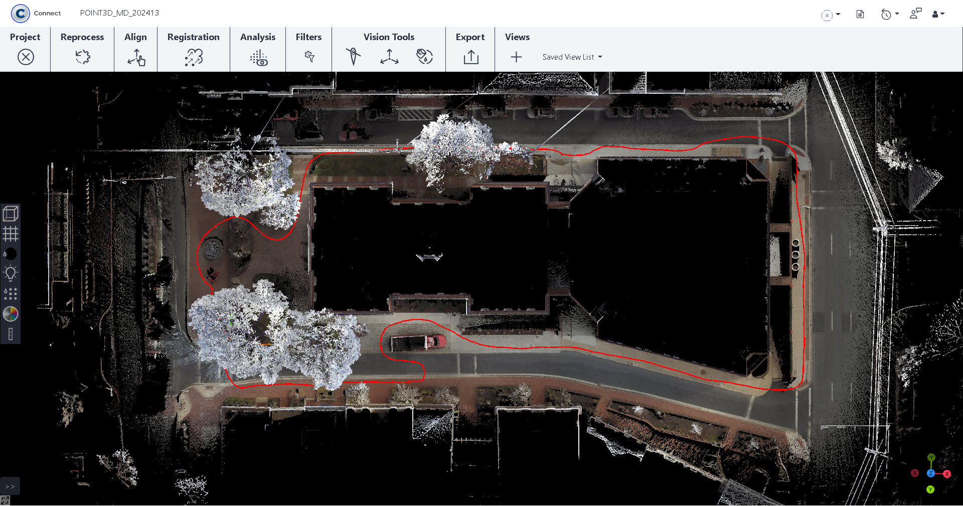Expand the side panel with double arrows
The image size is (963, 506).
pos(10,486)
